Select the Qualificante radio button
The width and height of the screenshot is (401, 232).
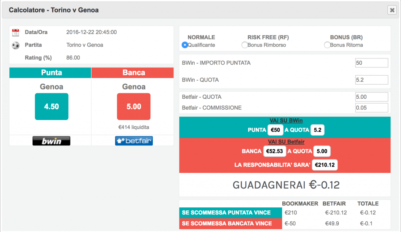[x=185, y=45]
